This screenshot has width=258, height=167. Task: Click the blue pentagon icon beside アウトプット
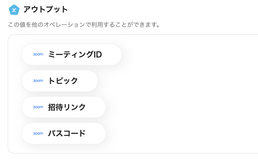coord(14,10)
